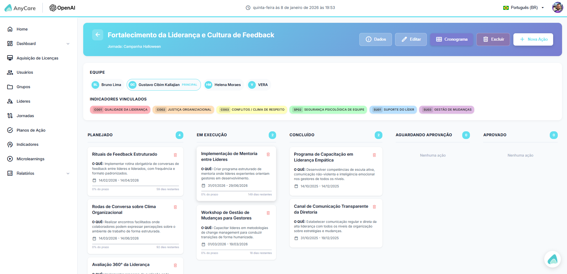
Task: Delete Canal de Comunicação Transparente card
Action: click(374, 207)
